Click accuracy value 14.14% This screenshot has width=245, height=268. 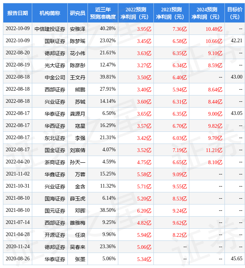108,101
